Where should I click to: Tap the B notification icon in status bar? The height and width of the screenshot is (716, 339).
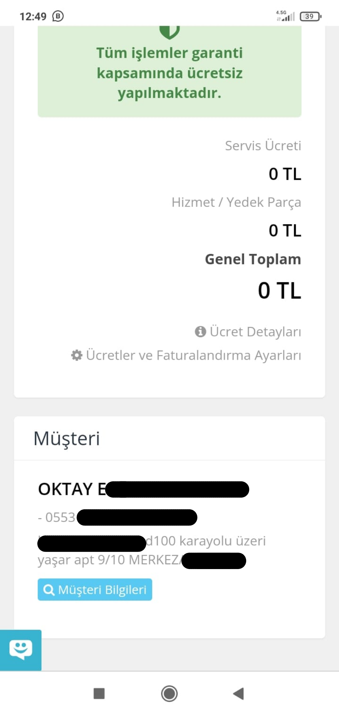coord(58,16)
